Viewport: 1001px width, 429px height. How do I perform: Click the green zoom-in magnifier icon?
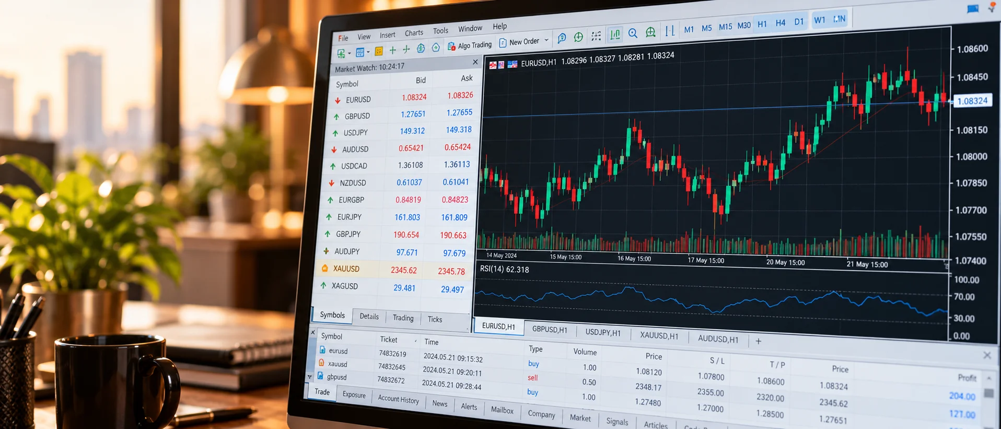(x=650, y=32)
